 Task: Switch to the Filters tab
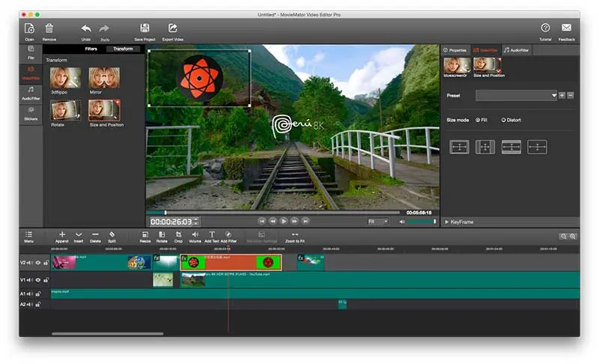click(91, 49)
